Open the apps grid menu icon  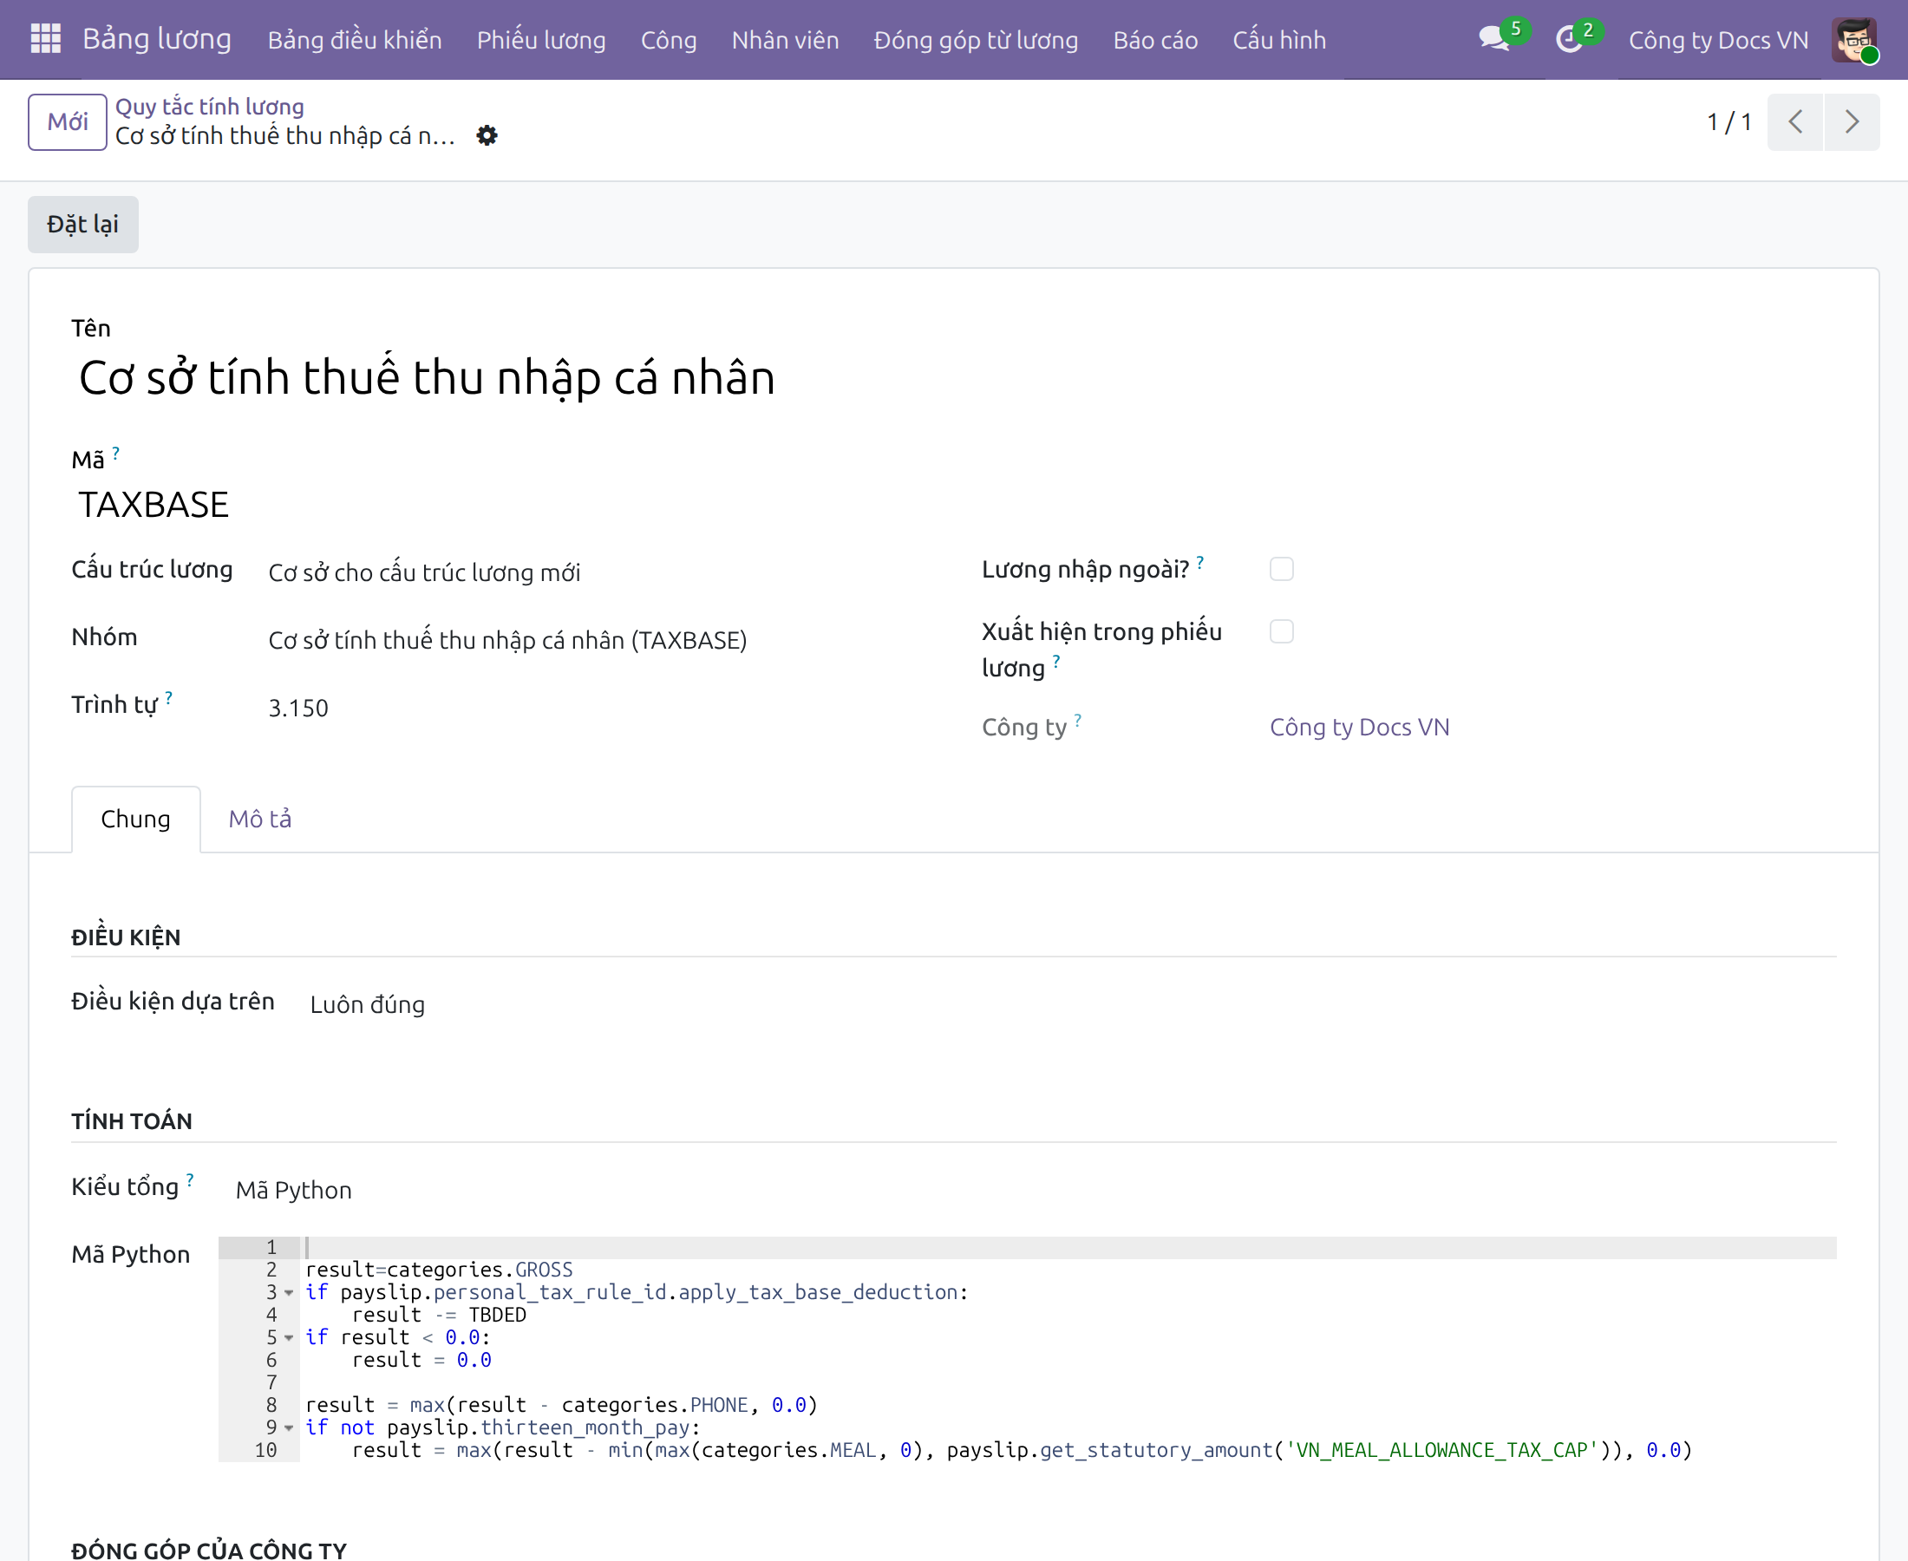(45, 39)
